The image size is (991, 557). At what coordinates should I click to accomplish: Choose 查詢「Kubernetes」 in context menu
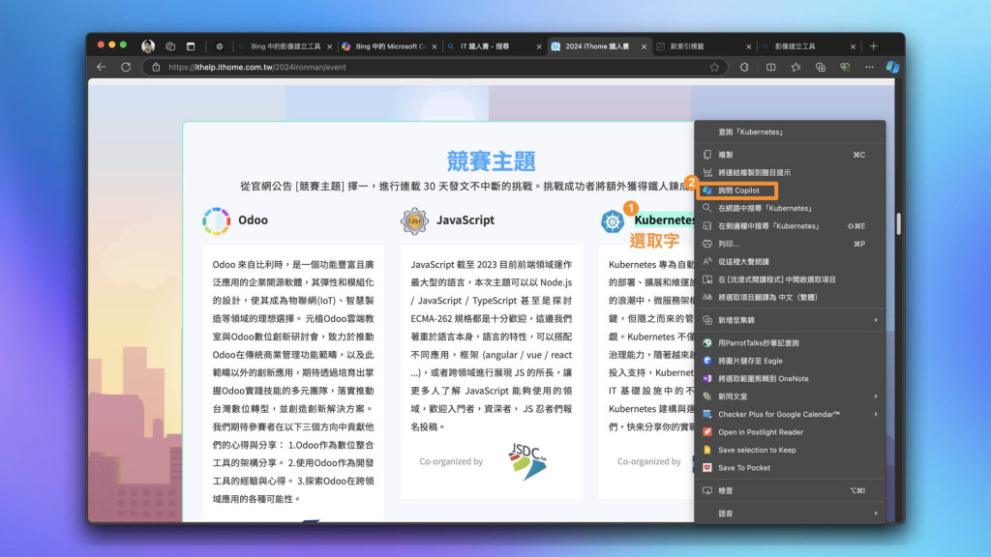coord(790,132)
